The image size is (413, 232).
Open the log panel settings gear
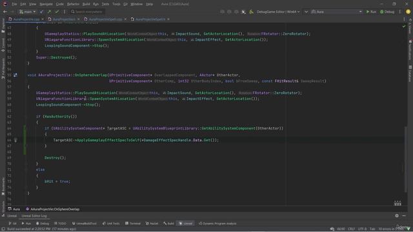(x=397, y=216)
